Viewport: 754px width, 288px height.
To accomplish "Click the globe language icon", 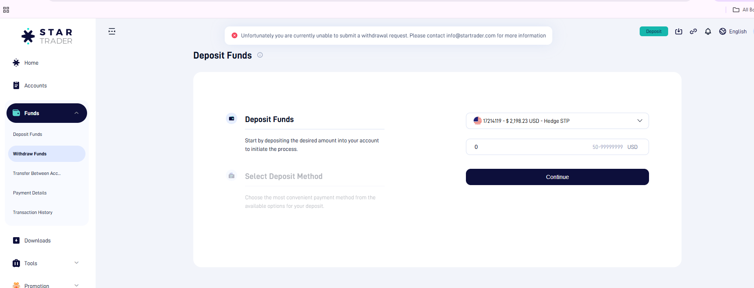I will point(723,31).
